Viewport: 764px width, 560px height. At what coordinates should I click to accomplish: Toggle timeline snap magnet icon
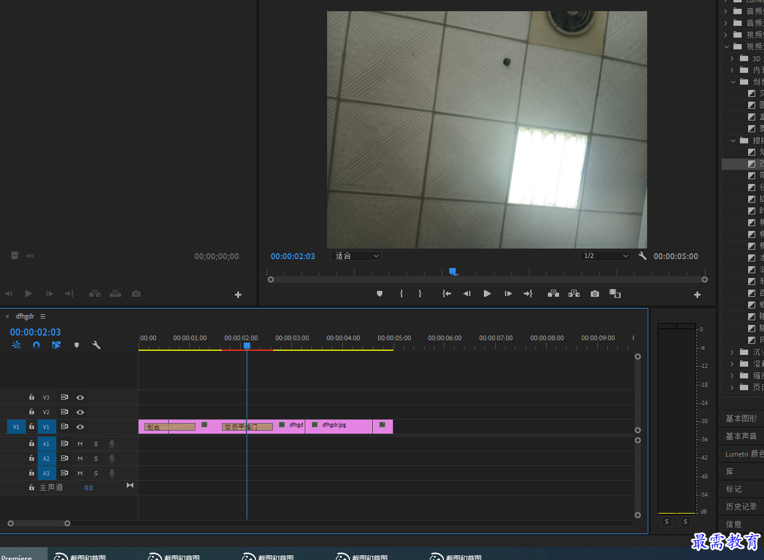[36, 345]
